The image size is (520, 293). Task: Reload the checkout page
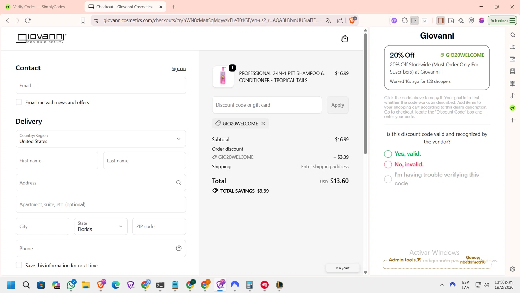(28, 20)
